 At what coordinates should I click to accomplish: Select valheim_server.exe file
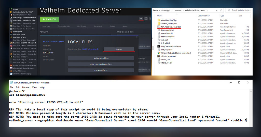[168, 56]
